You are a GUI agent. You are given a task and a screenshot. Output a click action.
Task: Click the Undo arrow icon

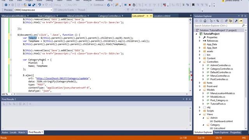[40, 5]
